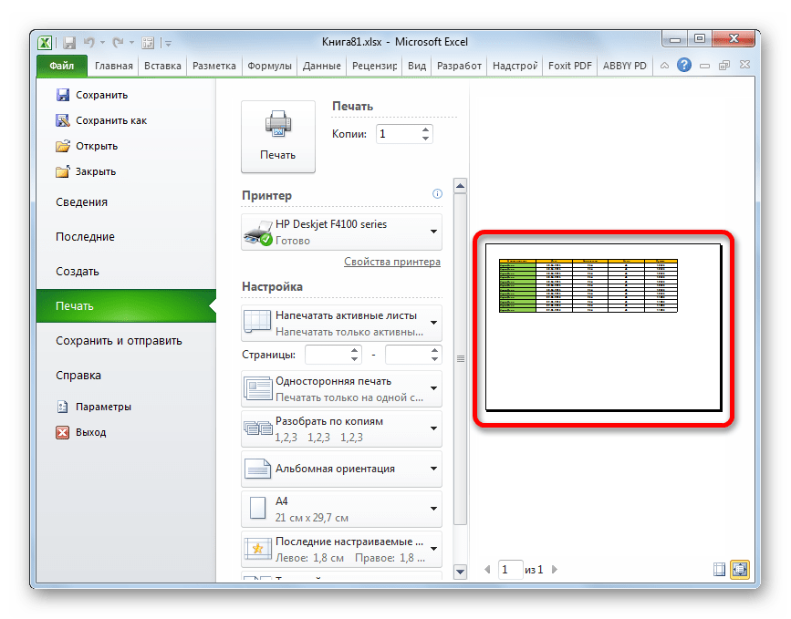The width and height of the screenshot is (791, 619).
Task: Click the current page number field
Action: [509, 570]
